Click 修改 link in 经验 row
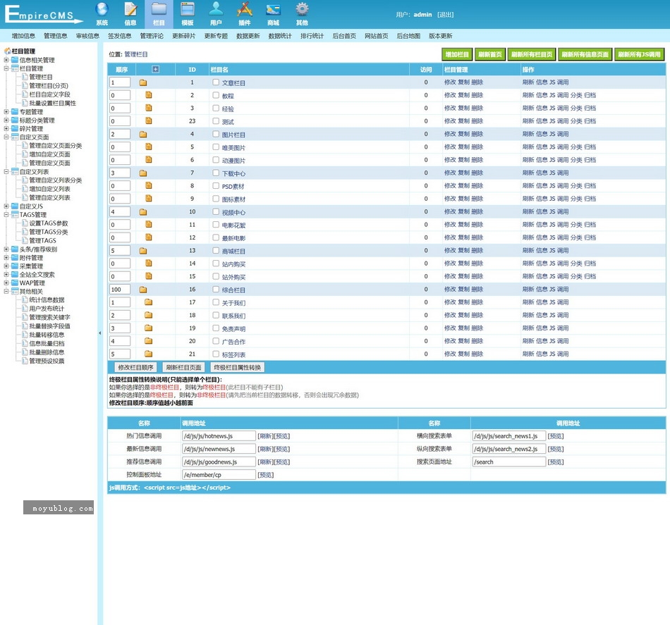670x625 pixels. (x=451, y=108)
